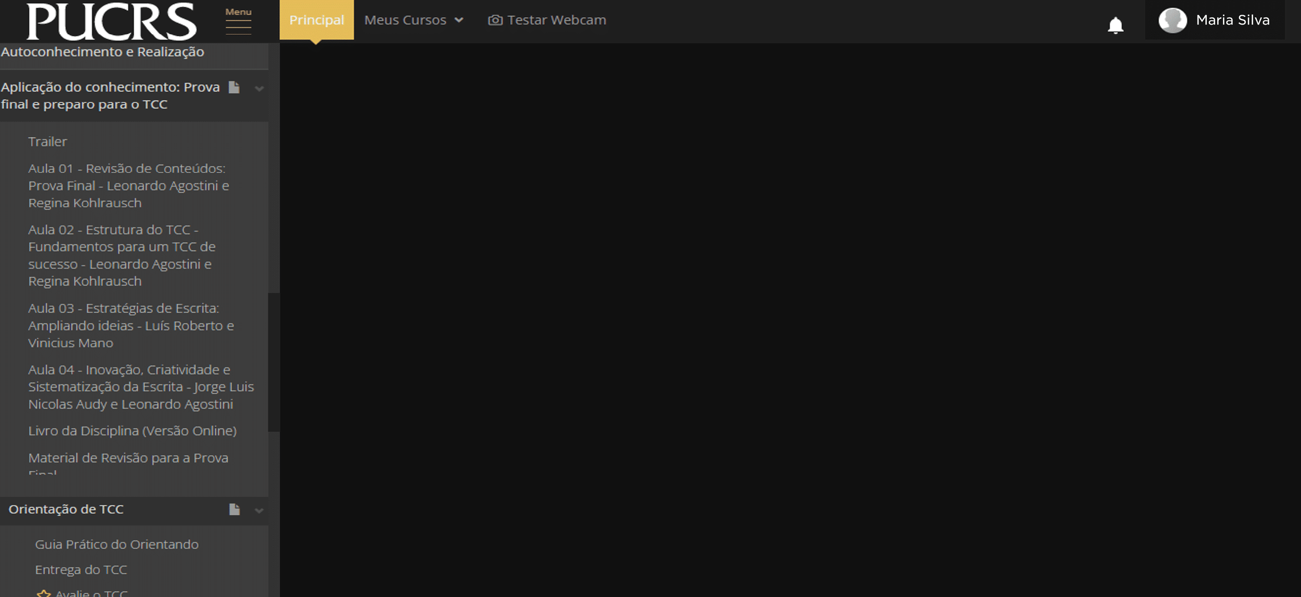
Task: Select the Principal tab
Action: [316, 20]
